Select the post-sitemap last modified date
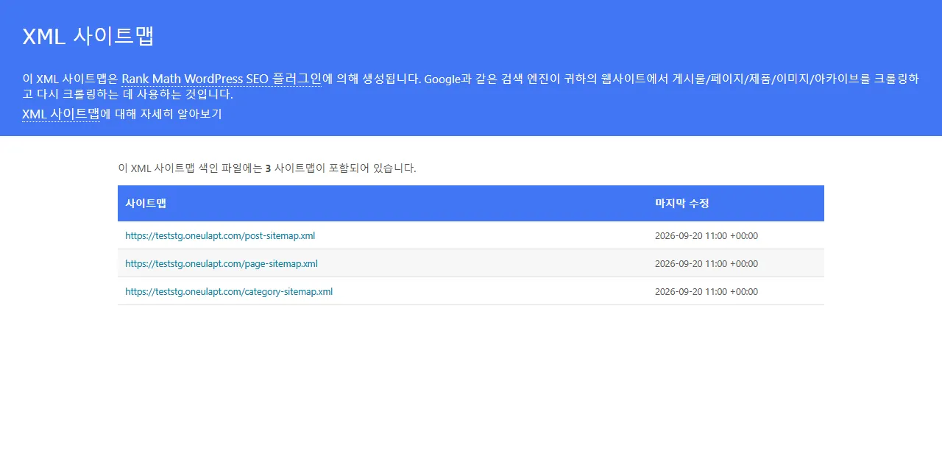 pyautogui.click(x=706, y=236)
